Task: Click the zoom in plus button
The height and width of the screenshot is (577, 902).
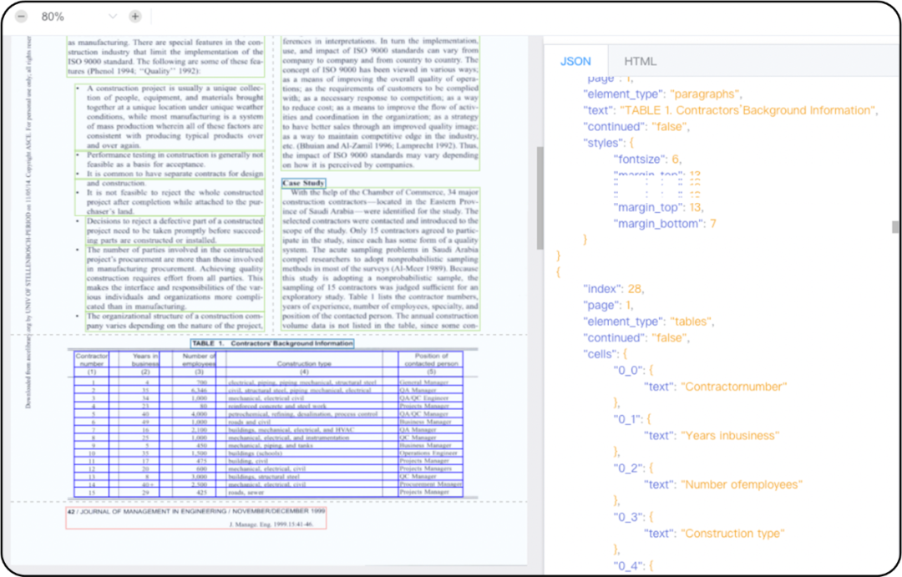Action: (135, 17)
